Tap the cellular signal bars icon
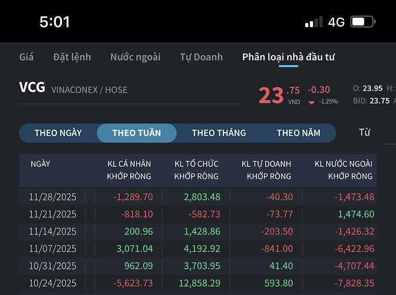 point(313,22)
